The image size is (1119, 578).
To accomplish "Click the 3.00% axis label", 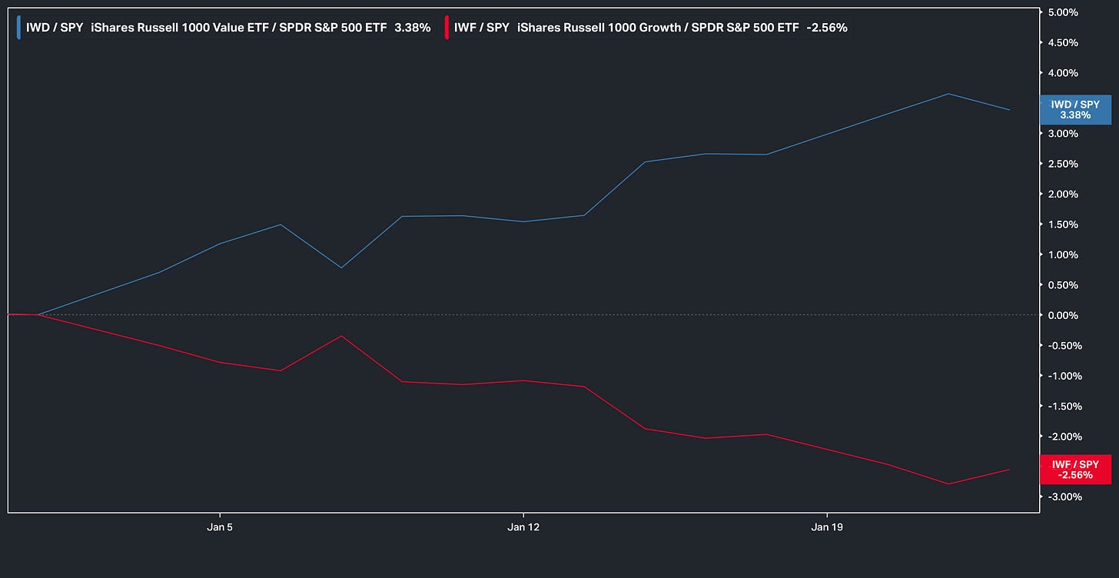I will [1063, 134].
